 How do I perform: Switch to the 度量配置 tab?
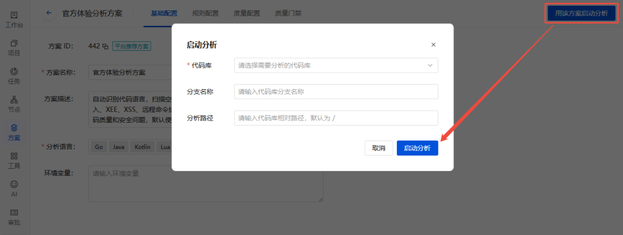(x=247, y=13)
